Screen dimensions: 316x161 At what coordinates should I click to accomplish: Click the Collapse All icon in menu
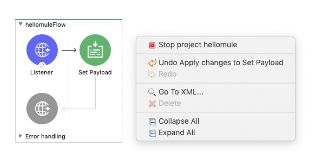coord(152,122)
